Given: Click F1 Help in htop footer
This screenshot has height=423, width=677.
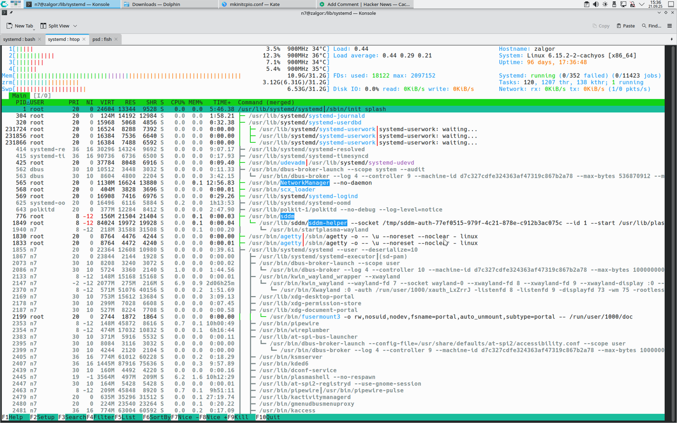Looking at the screenshot, I should (x=15, y=417).
